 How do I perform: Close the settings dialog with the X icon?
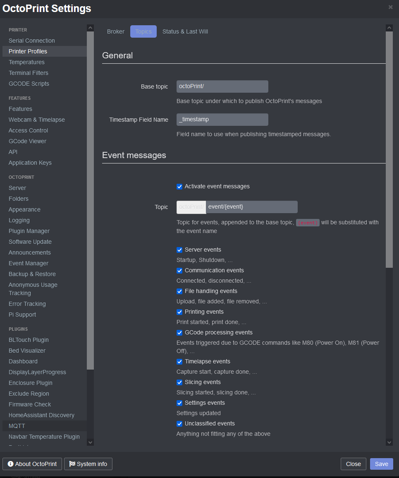pos(390,7)
